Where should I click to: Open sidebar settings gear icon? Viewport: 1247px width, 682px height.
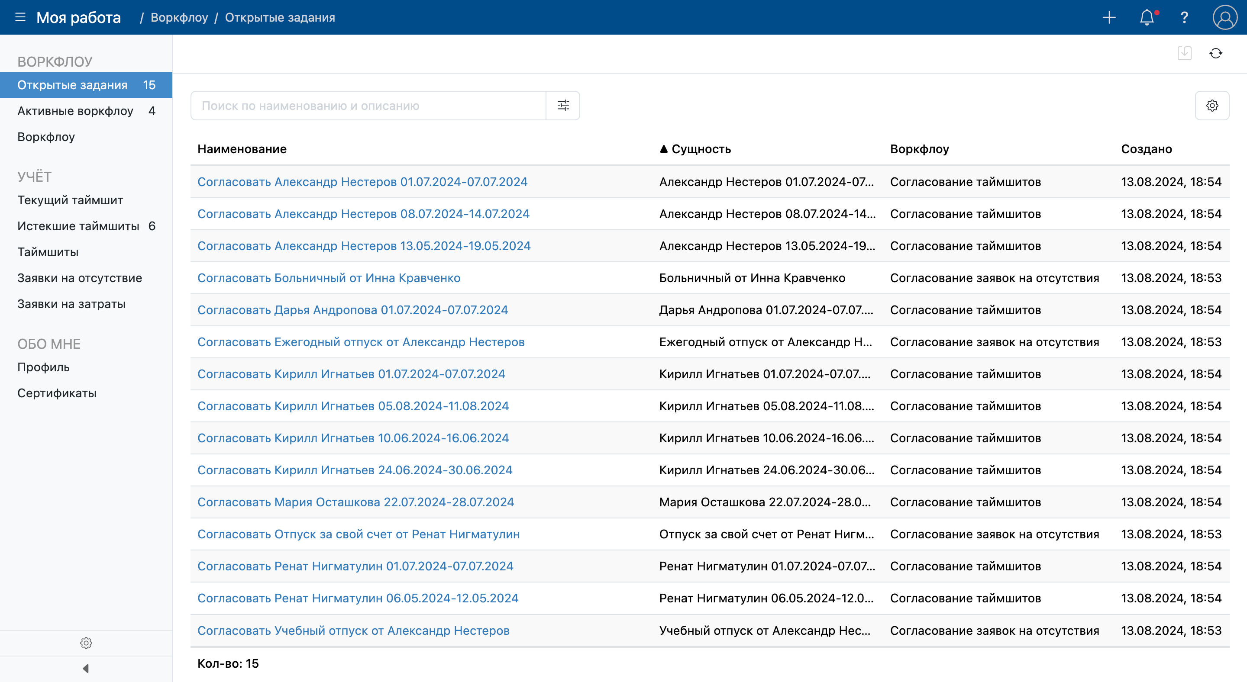86,643
